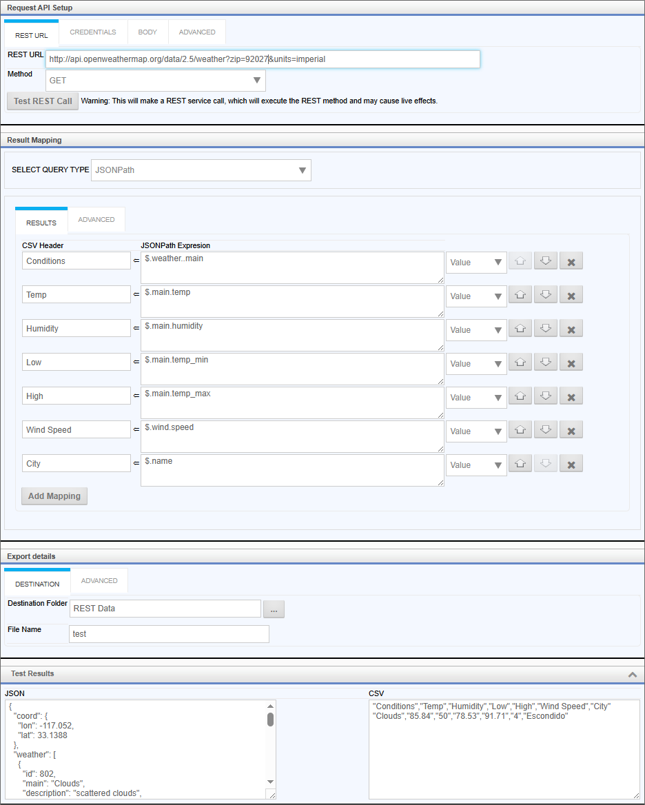
Task: Click the JSON results scrollbar down arrow
Action: pos(270,782)
